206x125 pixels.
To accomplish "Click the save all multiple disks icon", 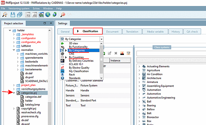I will coord(20,14).
